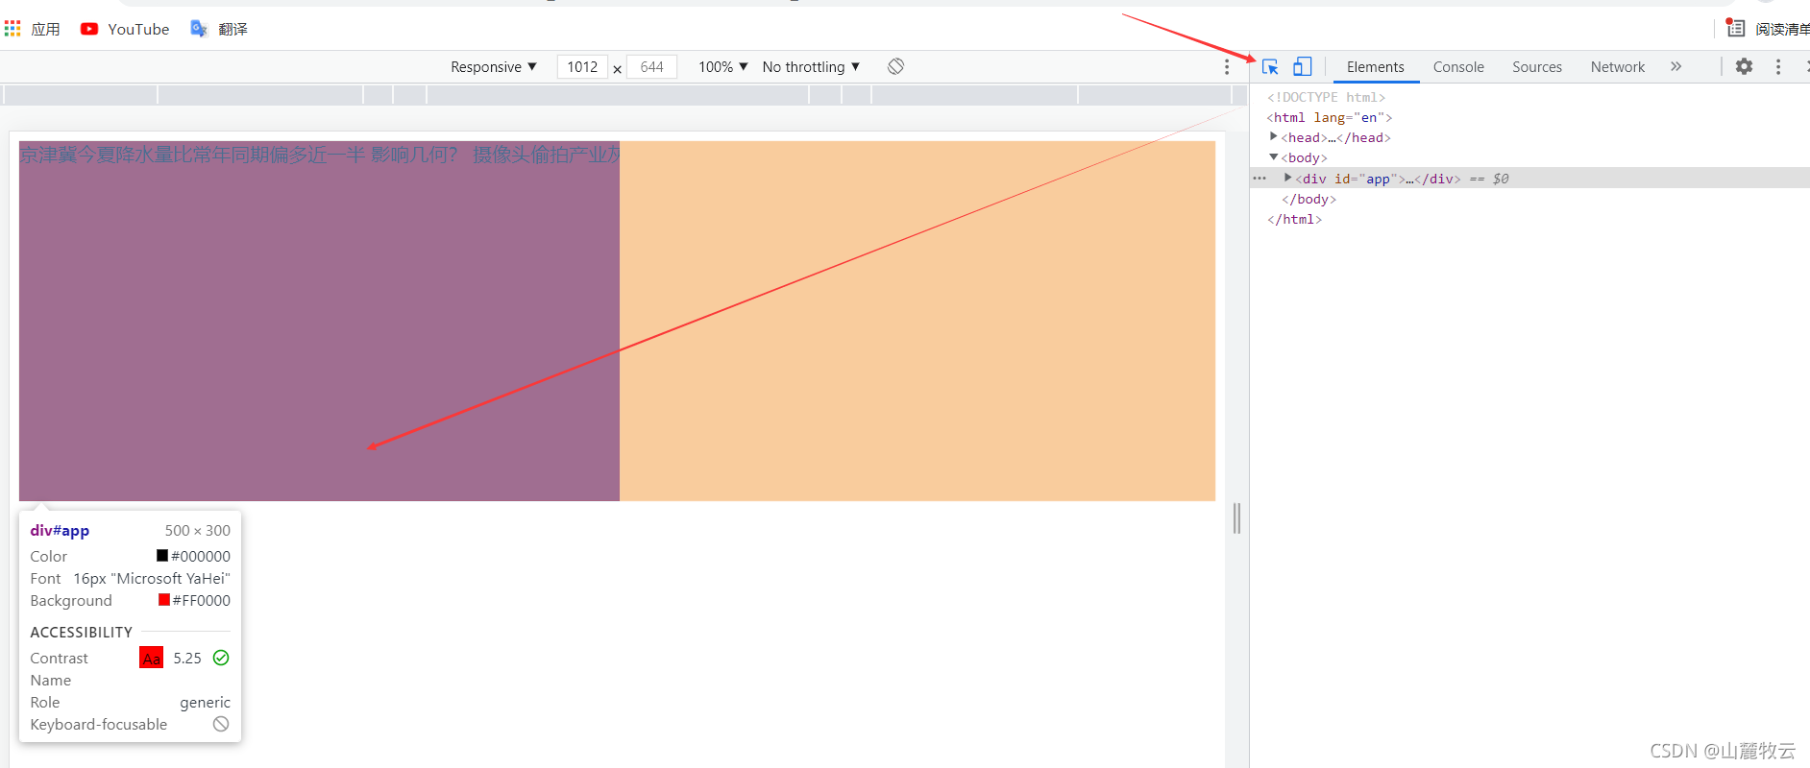The width and height of the screenshot is (1810, 768).
Task: Edit the viewport width field 1012
Action: pos(582,66)
